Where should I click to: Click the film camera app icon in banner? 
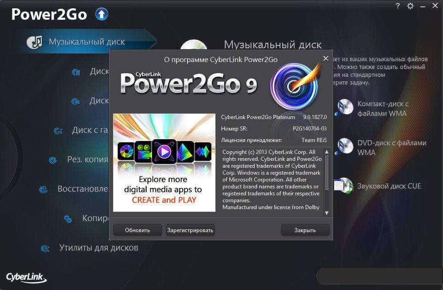(143, 152)
